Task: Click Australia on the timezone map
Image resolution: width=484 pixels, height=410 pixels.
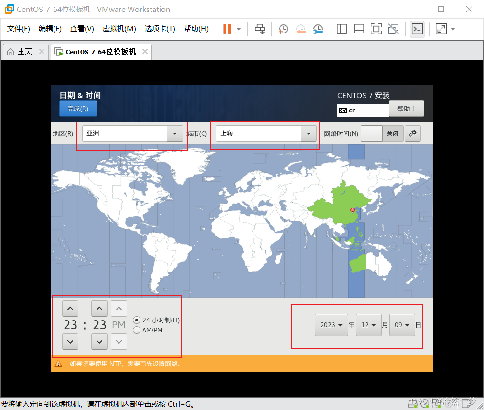Action: pos(370,264)
